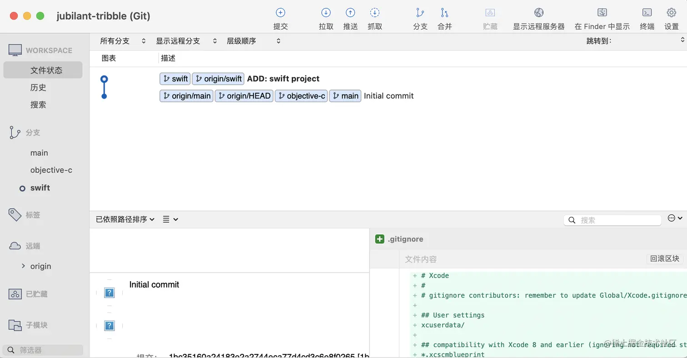
Task: Click the 拉取 (pull) toolbar icon
Action: 326,13
